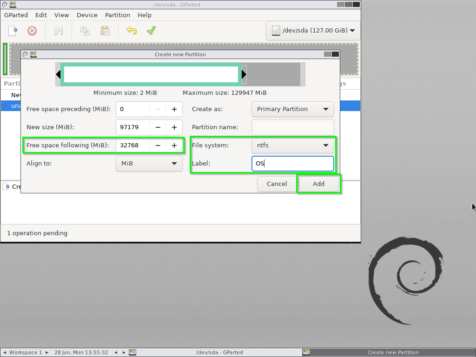The image size is (476, 357).
Task: Click the left resize handle arrow
Action: [x=58, y=74]
